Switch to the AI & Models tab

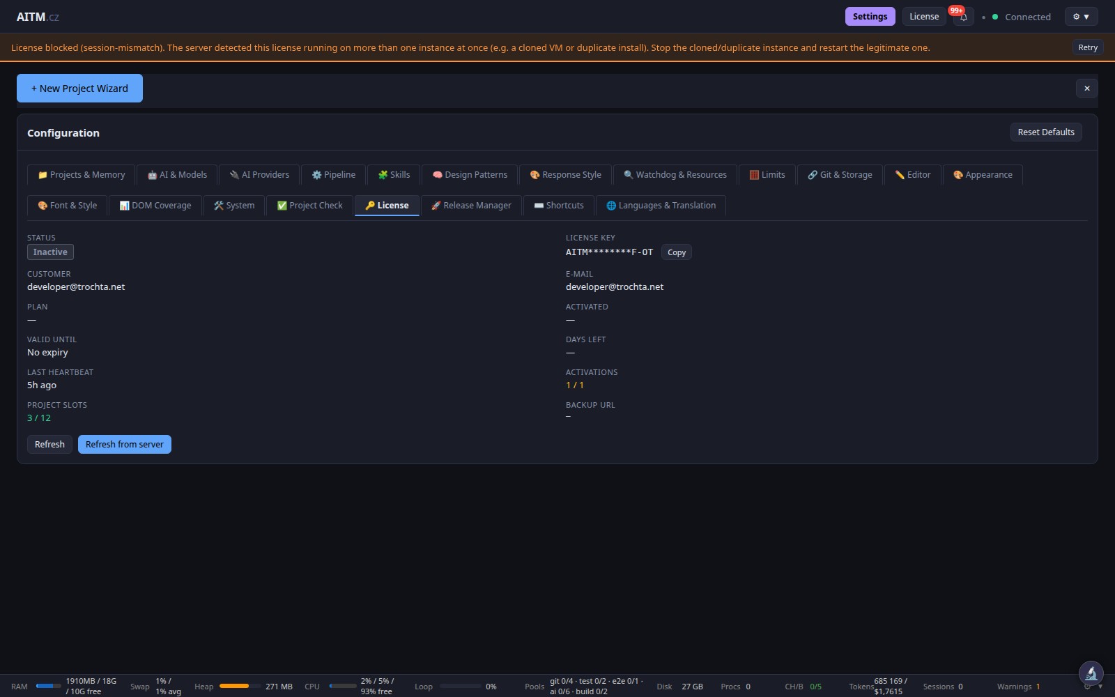tap(177, 175)
